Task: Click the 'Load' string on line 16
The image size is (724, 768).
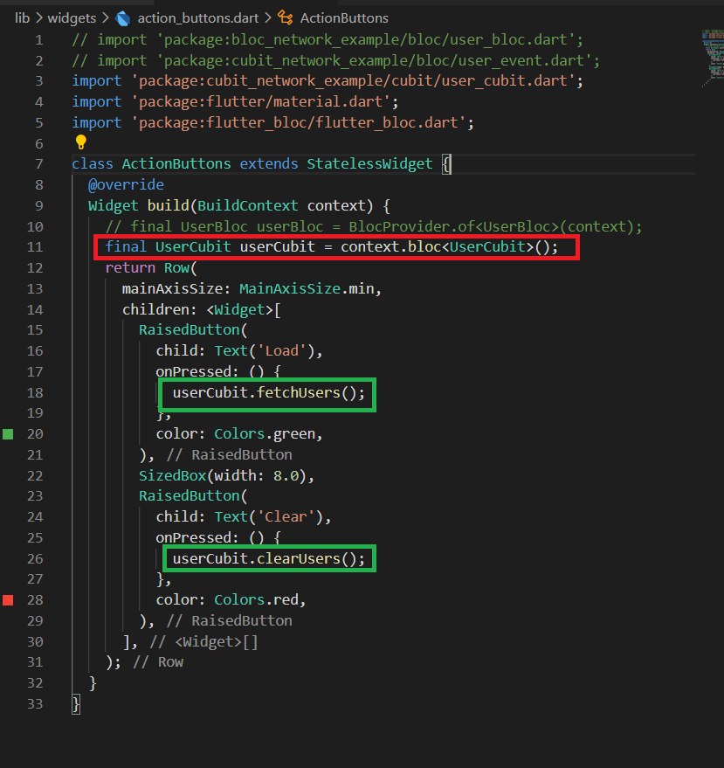Action: pos(286,351)
